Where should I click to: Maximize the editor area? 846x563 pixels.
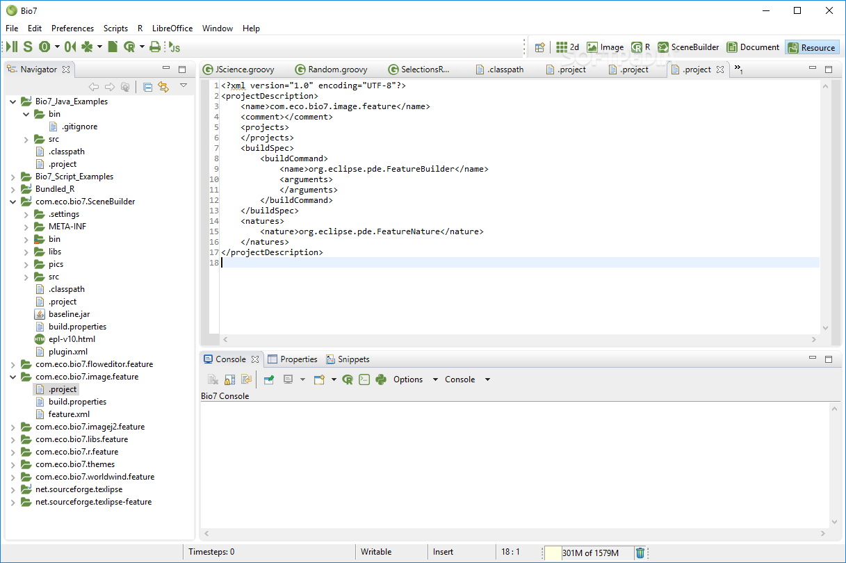click(829, 69)
